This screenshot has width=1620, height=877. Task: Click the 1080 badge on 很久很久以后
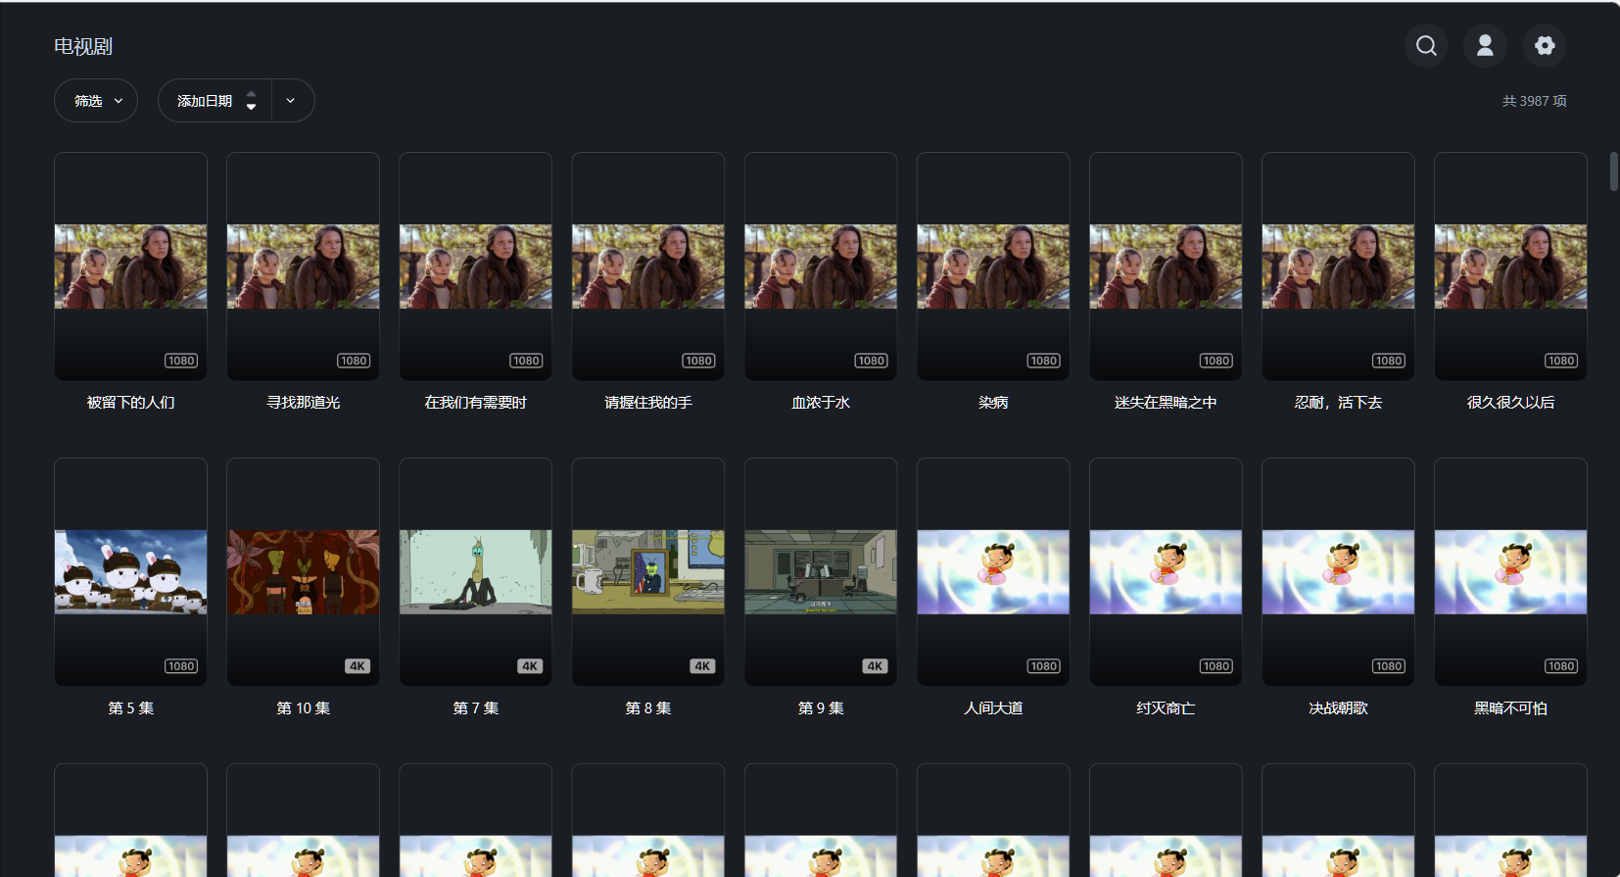(1561, 361)
